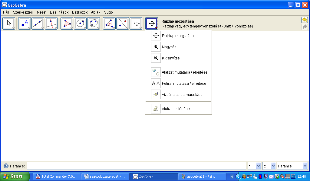Click the Redo arrow icon
This screenshot has width=310, height=181.
305,27
